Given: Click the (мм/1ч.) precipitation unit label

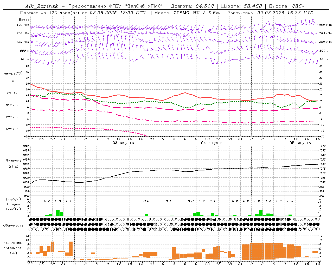Looking at the screenshot, I should (14, 209).
